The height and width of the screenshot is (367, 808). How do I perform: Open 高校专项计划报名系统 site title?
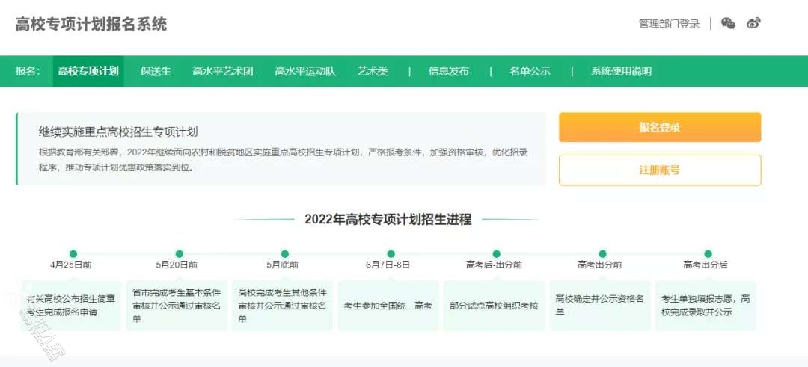[x=91, y=24]
